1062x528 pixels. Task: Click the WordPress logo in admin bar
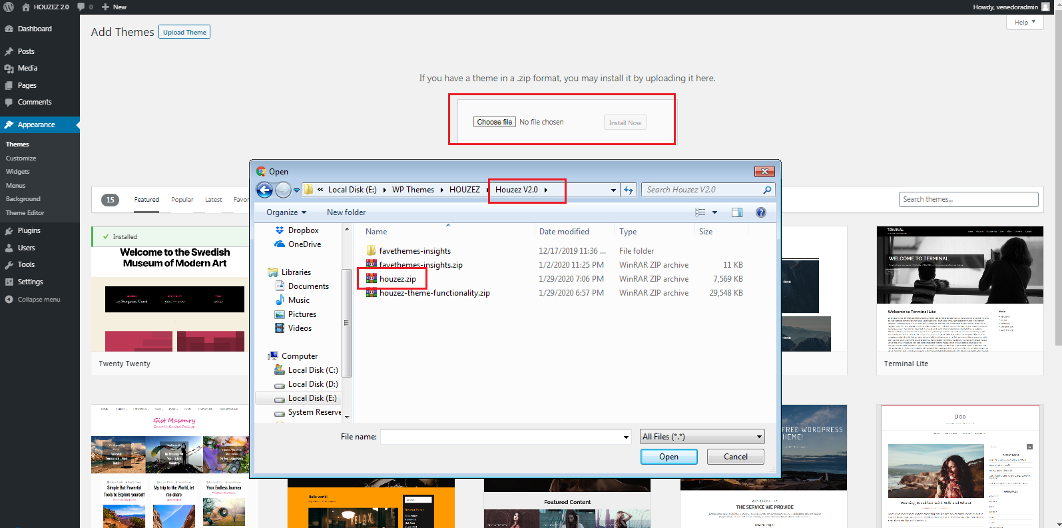point(9,7)
